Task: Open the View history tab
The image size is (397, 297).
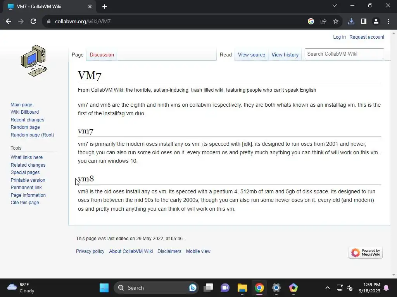Action: coord(285,55)
